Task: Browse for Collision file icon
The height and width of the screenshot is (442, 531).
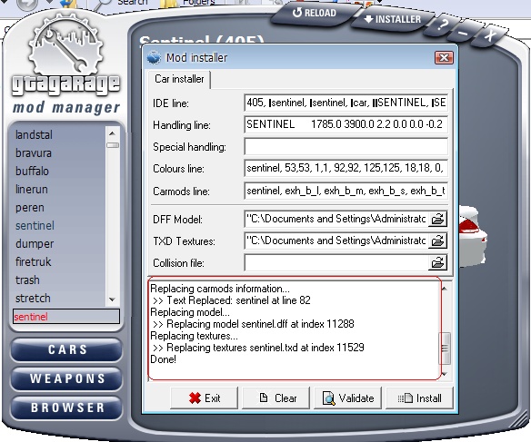Action: [437, 262]
